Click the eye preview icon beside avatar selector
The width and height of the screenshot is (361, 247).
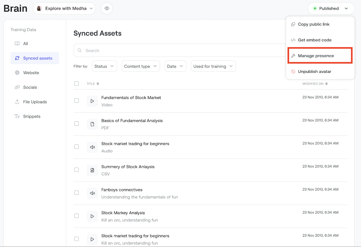click(107, 9)
